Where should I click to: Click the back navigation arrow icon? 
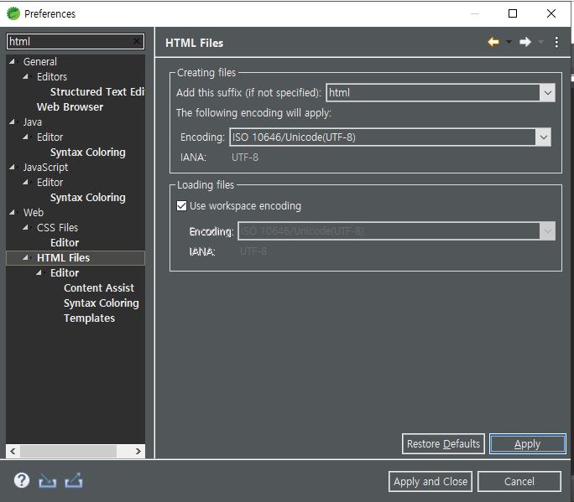tap(493, 43)
